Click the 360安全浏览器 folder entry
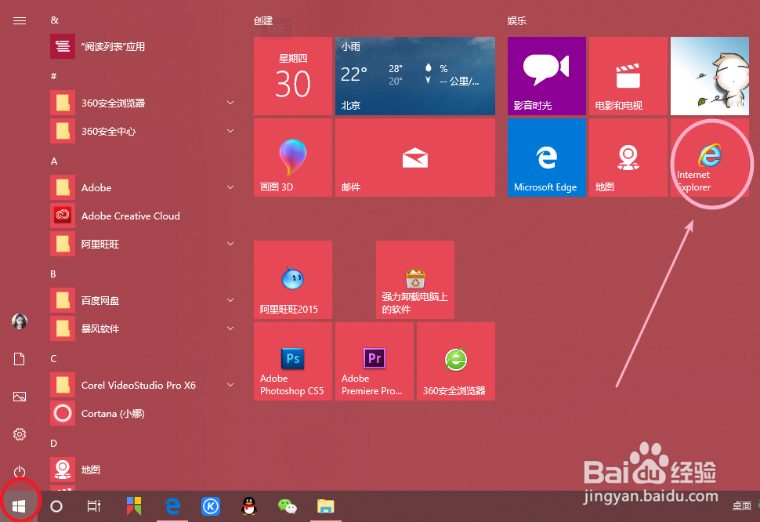Screen dimensions: 760x522 tap(144, 103)
